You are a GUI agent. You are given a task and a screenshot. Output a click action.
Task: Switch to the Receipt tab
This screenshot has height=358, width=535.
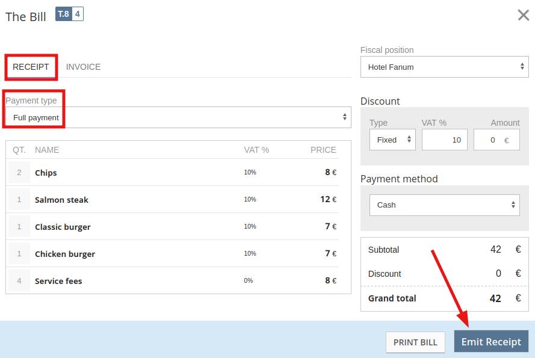pyautogui.click(x=31, y=67)
